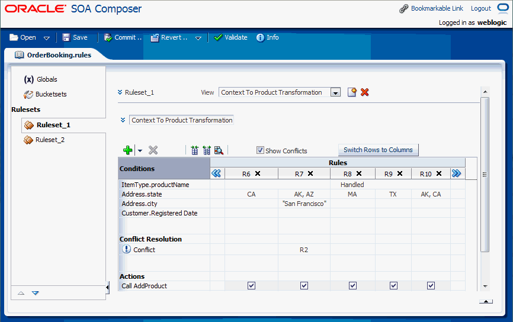513x322 pixels.
Task: Click the AK, AZ state cell
Action: tap(304, 194)
